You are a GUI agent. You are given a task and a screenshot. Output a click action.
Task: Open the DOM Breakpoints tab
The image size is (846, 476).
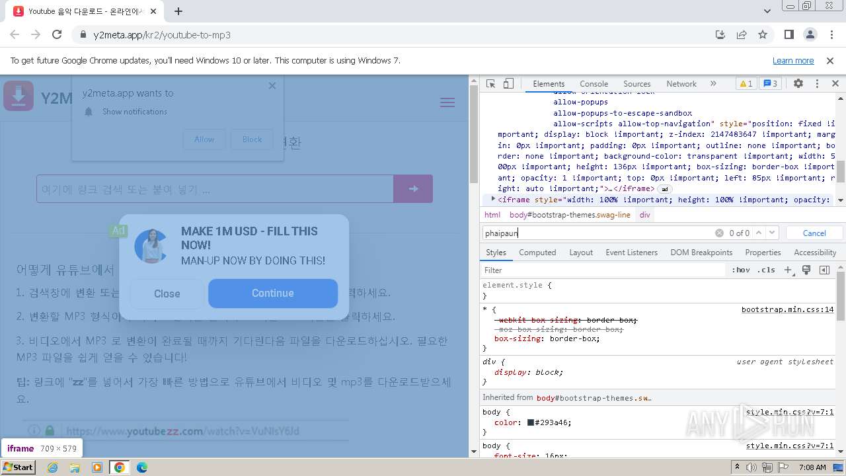[701, 253]
